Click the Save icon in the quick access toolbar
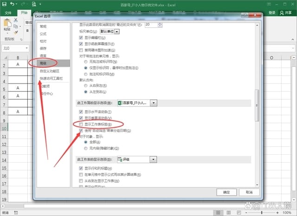 click(4, 4)
